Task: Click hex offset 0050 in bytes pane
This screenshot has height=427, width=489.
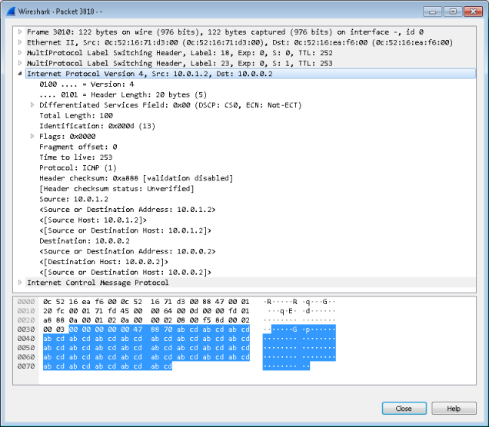Action: [26, 348]
